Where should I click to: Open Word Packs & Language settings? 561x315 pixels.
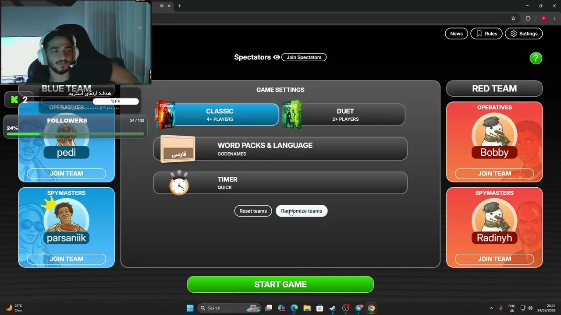pyautogui.click(x=280, y=149)
